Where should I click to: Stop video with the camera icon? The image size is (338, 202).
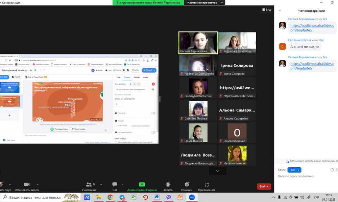pos(26,184)
